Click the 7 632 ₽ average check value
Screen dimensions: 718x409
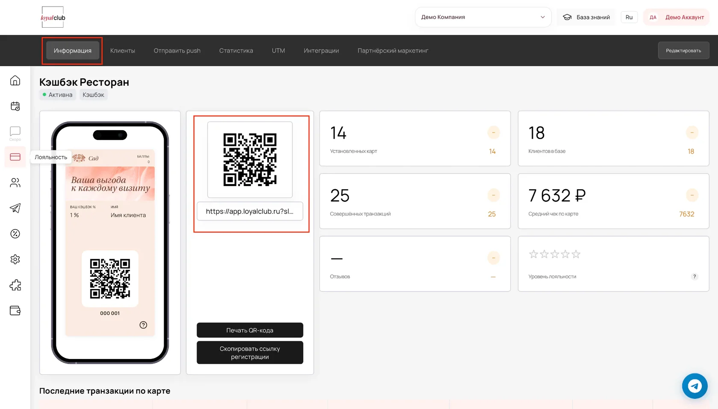click(557, 196)
